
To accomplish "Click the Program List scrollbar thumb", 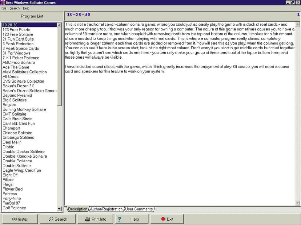I will [59, 66].
